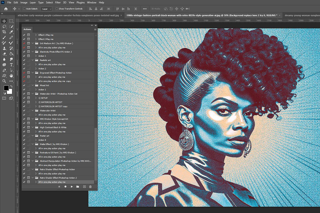This screenshot has width=320, height=213.
Task: Toggle checkmark for Mixed Art set
Action: pos(24,85)
